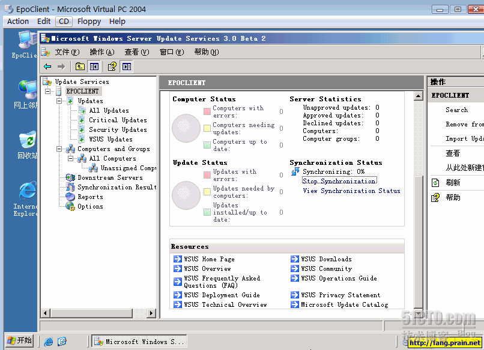Click center pane scroll up arrow
This screenshot has height=350, width=484.
tap(418, 96)
